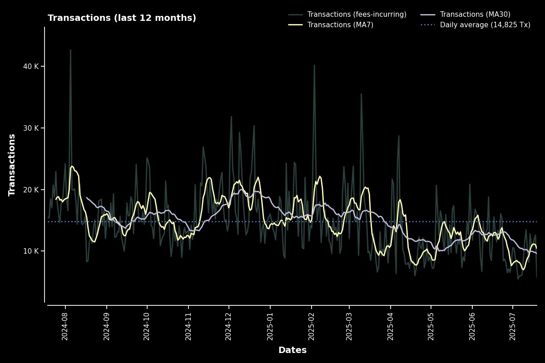The image size is (545, 363).
Task: Click the dotted Daily average legend swatch
Action: tap(428, 25)
